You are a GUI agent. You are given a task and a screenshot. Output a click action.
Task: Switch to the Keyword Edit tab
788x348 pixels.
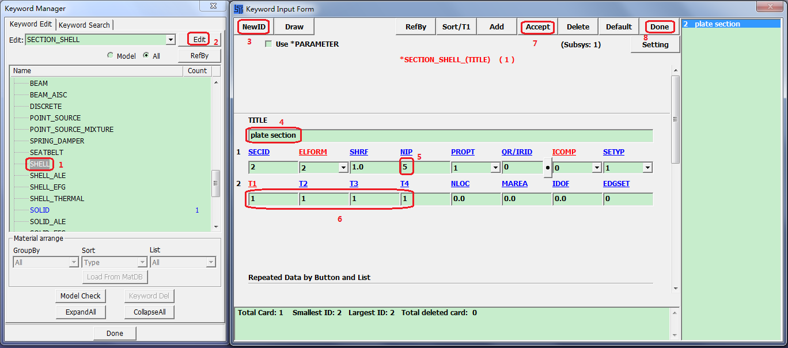click(x=30, y=25)
